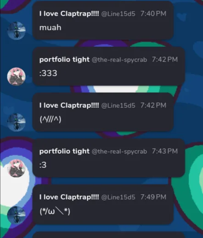Image resolution: width=203 pixels, height=238 pixels.
Task: Click the (^///^) message bubble text
Action: [x=51, y=119]
